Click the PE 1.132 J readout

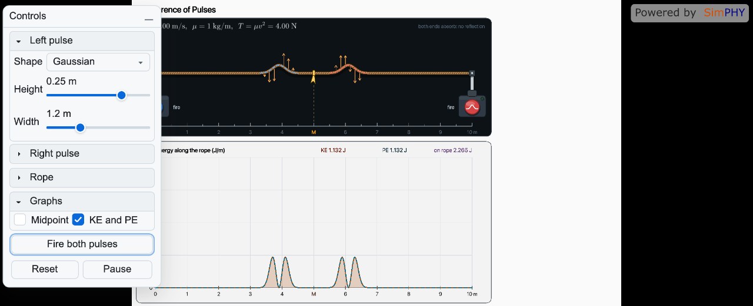click(x=394, y=150)
